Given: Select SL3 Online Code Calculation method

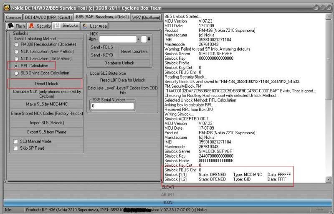Looking at the screenshot, I should point(17,73).
